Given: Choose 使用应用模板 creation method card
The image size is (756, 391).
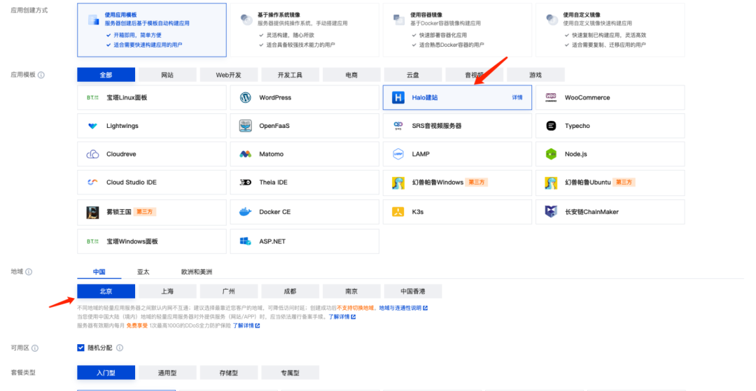Looking at the screenshot, I should pyautogui.click(x=152, y=30).
